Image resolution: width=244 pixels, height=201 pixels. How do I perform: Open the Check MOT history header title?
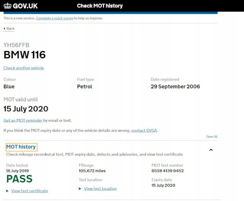pyautogui.click(x=100, y=6)
